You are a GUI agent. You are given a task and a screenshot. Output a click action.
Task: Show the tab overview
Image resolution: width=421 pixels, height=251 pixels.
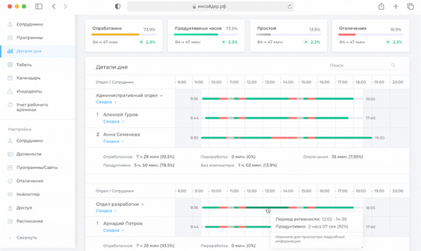tap(410, 6)
